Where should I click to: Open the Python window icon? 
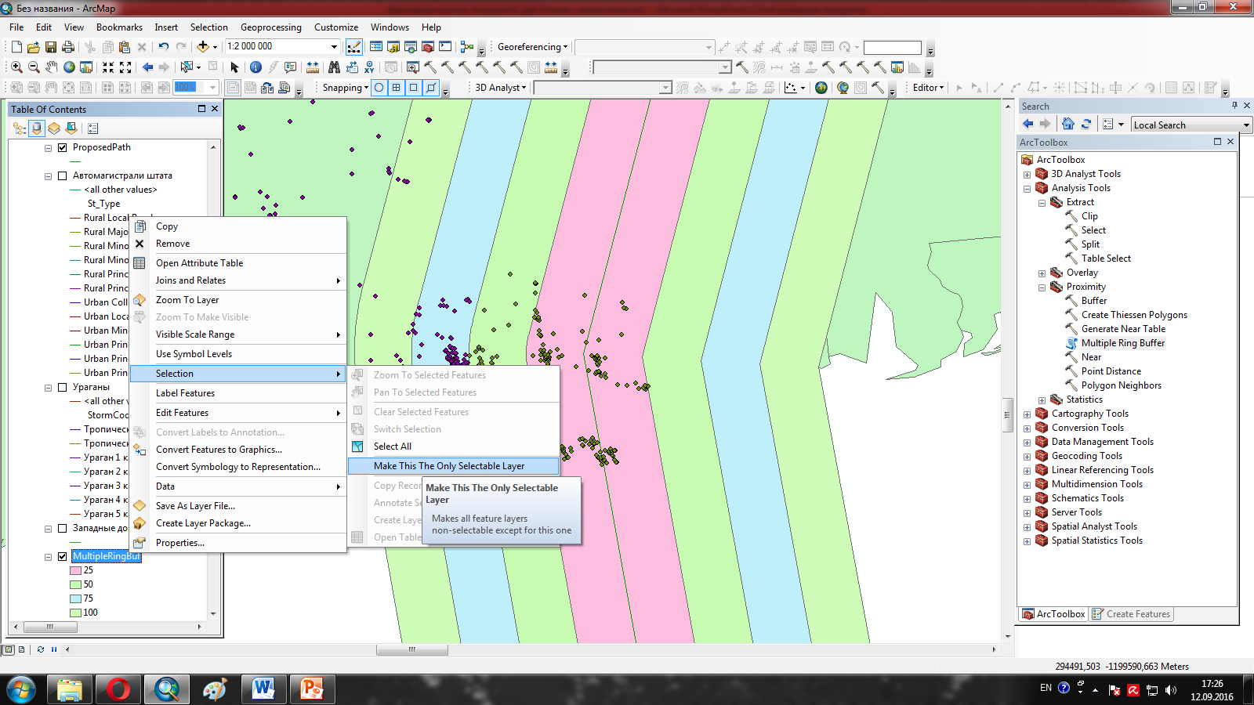pyautogui.click(x=445, y=47)
